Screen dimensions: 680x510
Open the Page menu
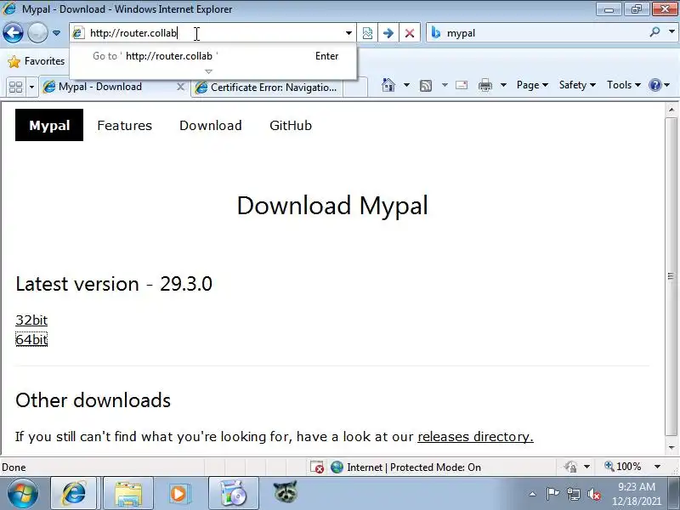coord(532,85)
